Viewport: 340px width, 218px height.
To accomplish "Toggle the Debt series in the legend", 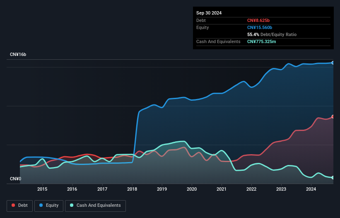I will [x=20, y=206].
